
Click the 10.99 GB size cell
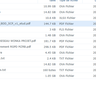tap(50, 6)
